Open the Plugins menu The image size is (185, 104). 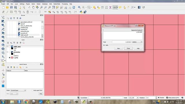[28, 4]
